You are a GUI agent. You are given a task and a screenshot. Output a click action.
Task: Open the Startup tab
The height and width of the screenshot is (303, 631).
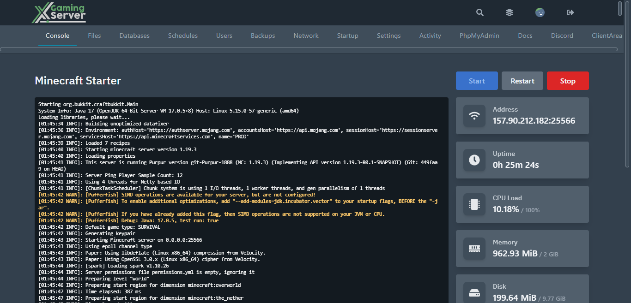pyautogui.click(x=347, y=36)
